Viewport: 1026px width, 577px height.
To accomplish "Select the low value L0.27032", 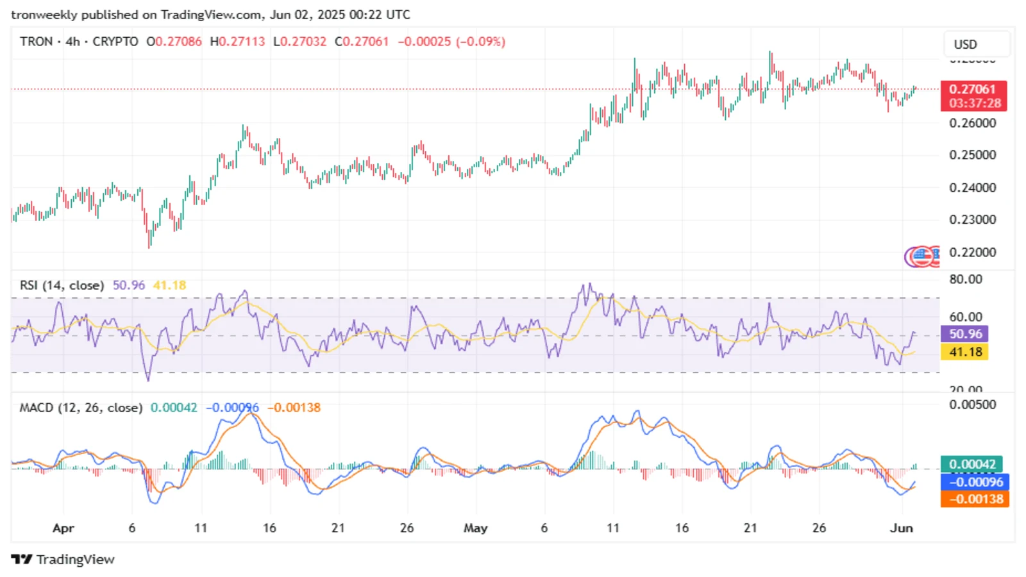I will pyautogui.click(x=299, y=42).
